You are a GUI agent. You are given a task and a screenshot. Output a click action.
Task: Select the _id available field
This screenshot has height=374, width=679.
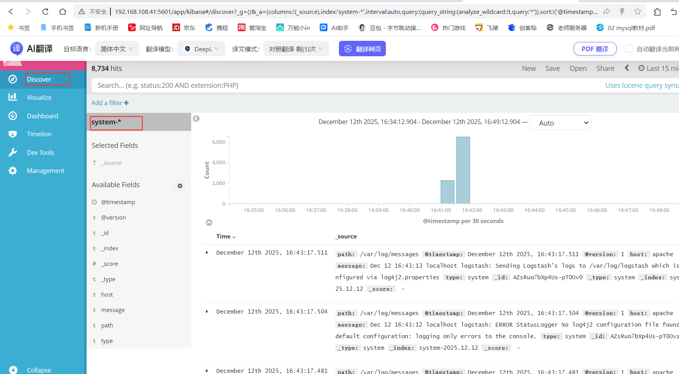click(x=105, y=233)
